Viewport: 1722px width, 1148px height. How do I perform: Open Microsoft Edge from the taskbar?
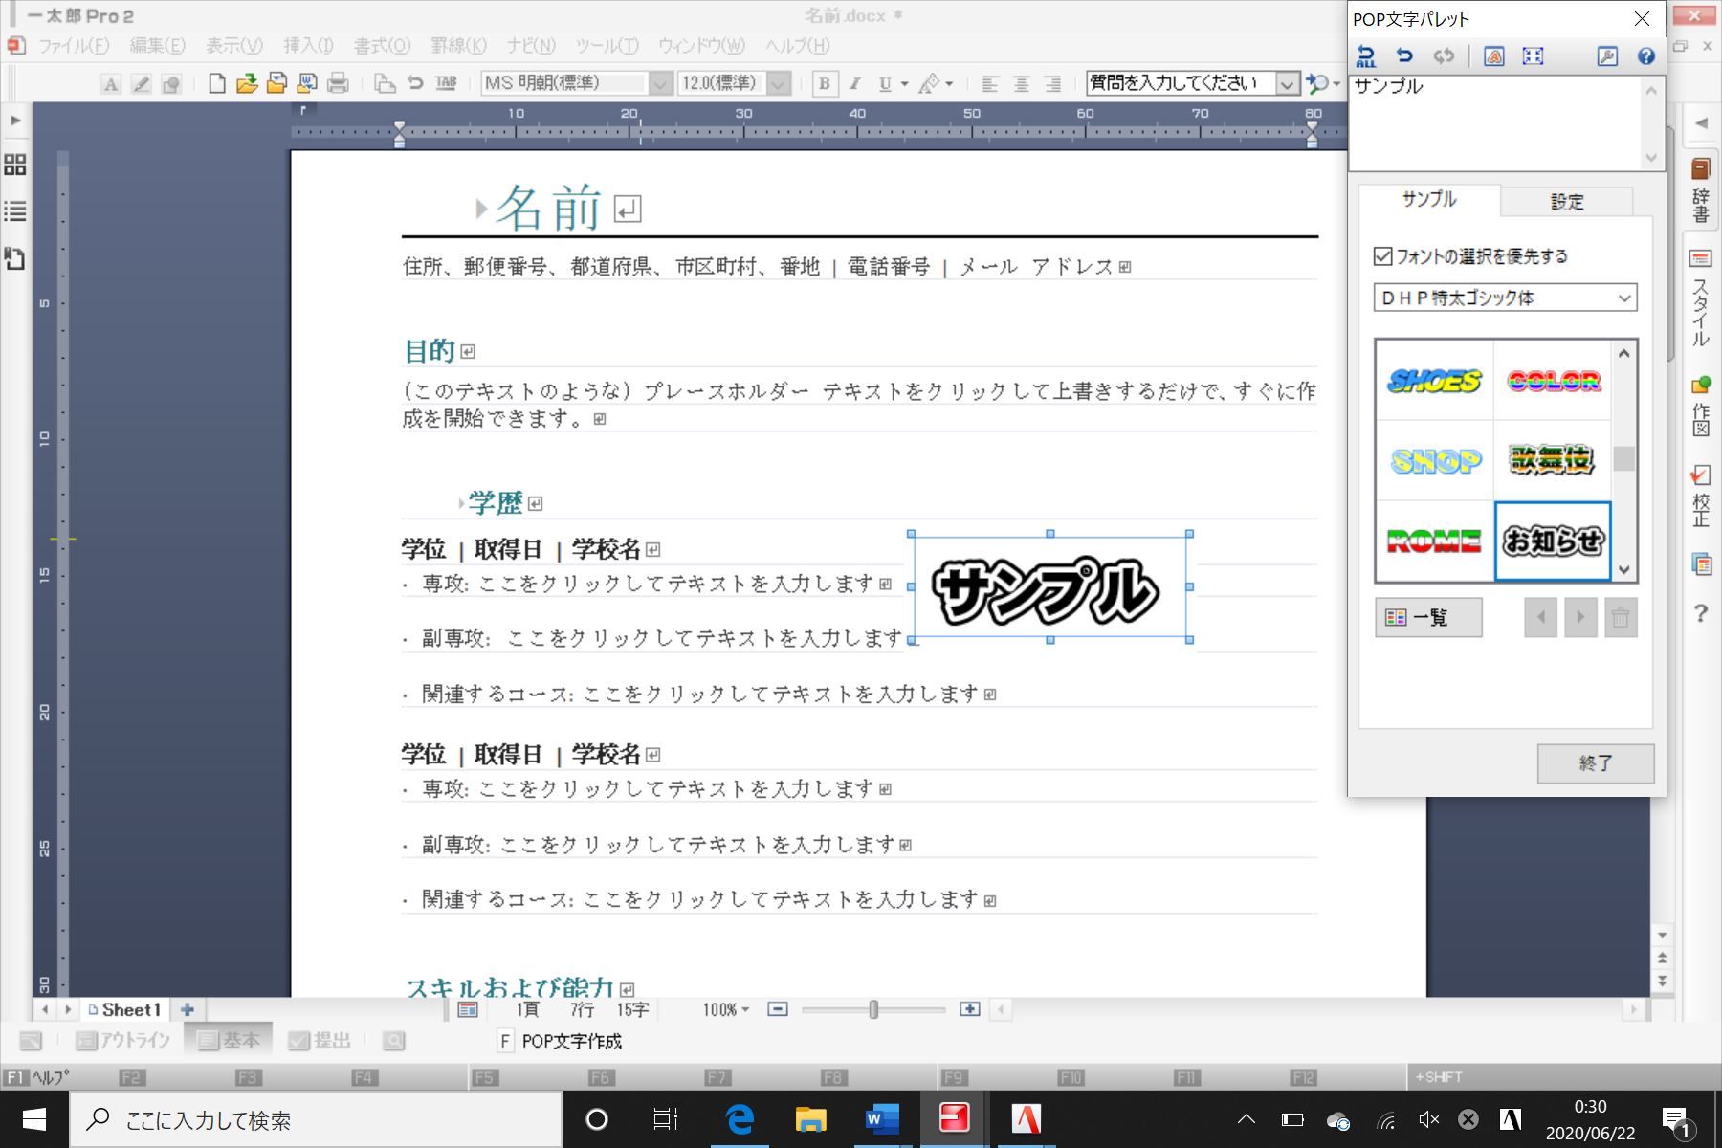pyautogui.click(x=740, y=1119)
